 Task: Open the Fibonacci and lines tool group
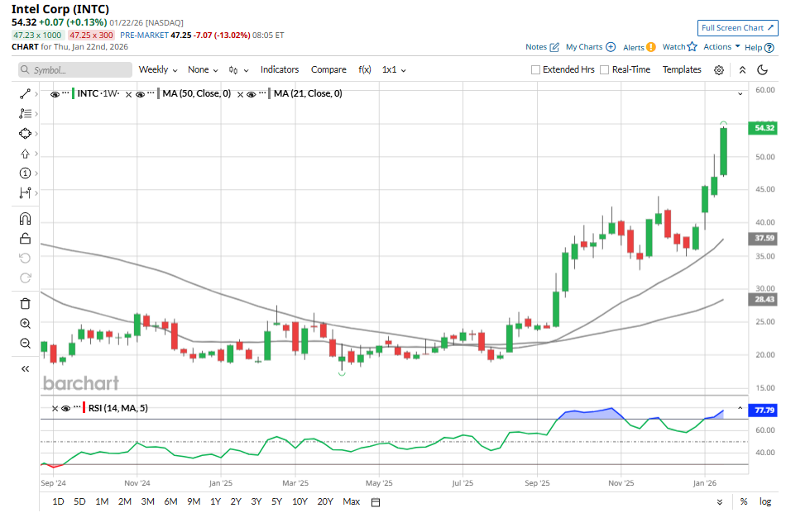[25, 114]
